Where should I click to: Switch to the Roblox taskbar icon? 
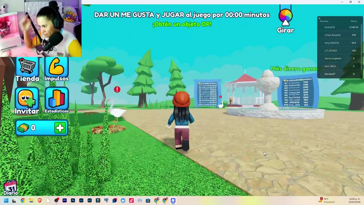tap(173, 200)
